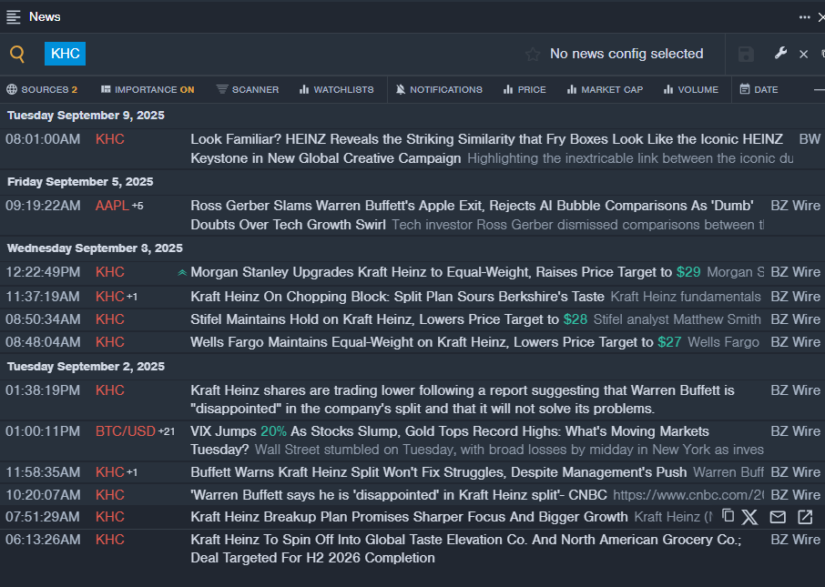This screenshot has width=825, height=587.
Task: Toggle the Notifications bell filter
Action: 439,89
